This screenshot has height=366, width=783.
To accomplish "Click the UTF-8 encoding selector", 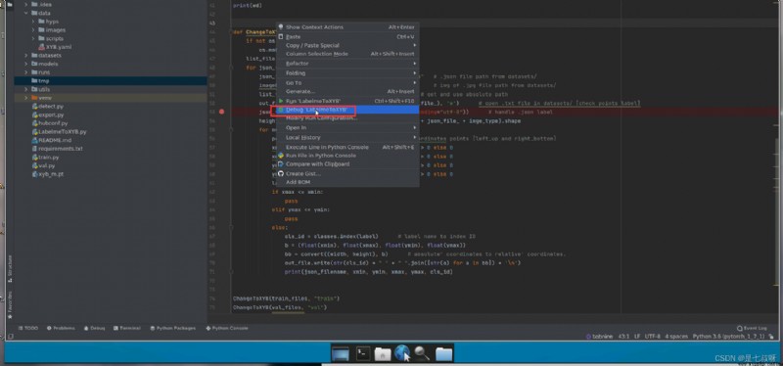I will [x=653, y=337].
